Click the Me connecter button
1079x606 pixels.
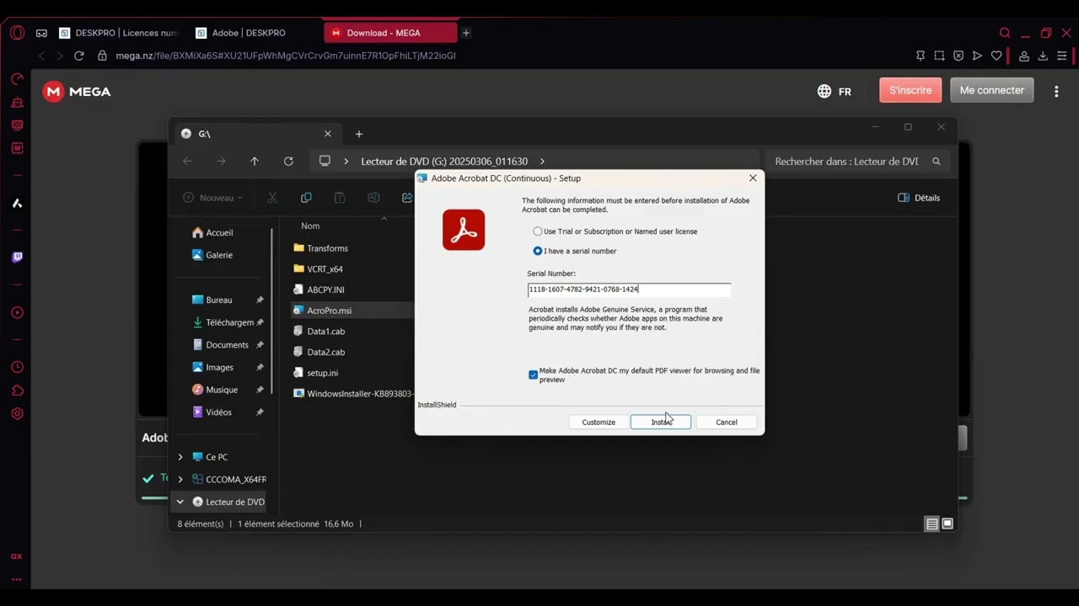(992, 90)
